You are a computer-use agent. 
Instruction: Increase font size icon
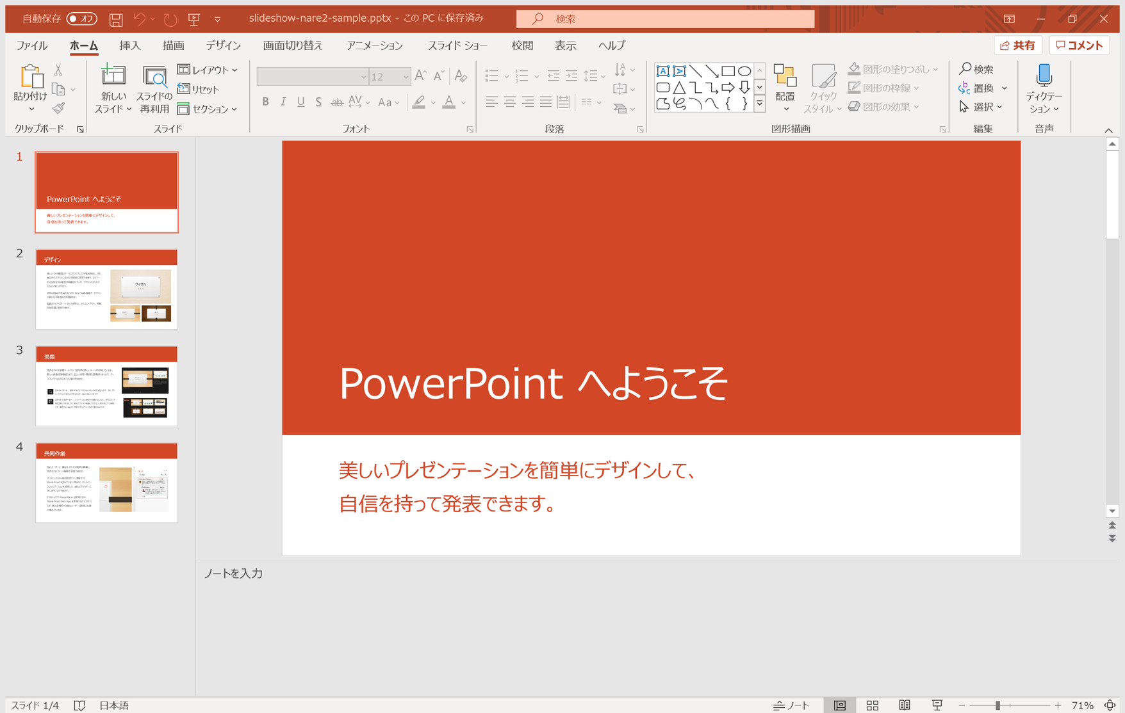[x=420, y=76]
